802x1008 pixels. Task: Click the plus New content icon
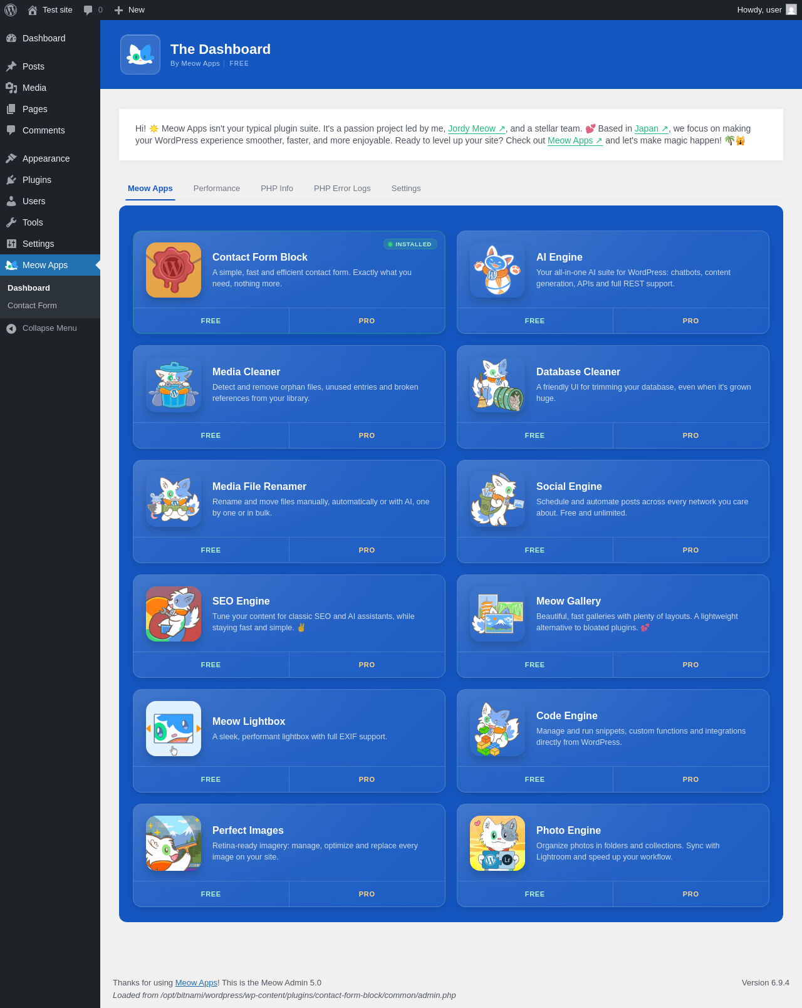(118, 10)
